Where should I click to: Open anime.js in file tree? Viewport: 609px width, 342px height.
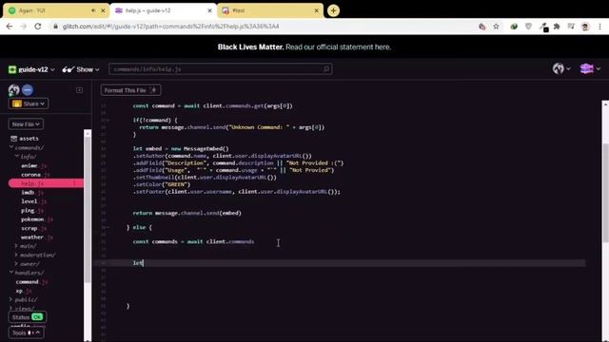34,165
